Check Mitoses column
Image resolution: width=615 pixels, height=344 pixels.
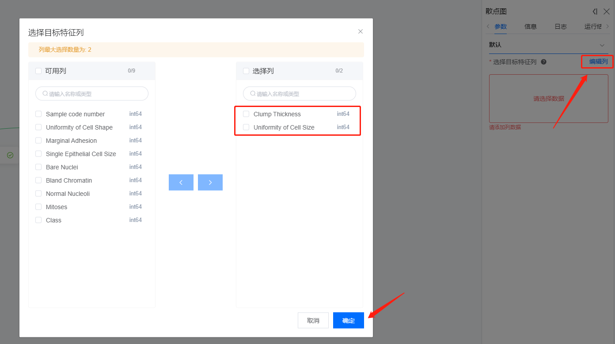pos(38,207)
